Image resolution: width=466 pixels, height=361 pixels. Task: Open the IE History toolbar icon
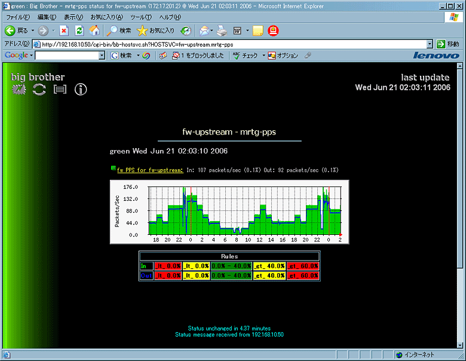pyautogui.click(x=186, y=30)
